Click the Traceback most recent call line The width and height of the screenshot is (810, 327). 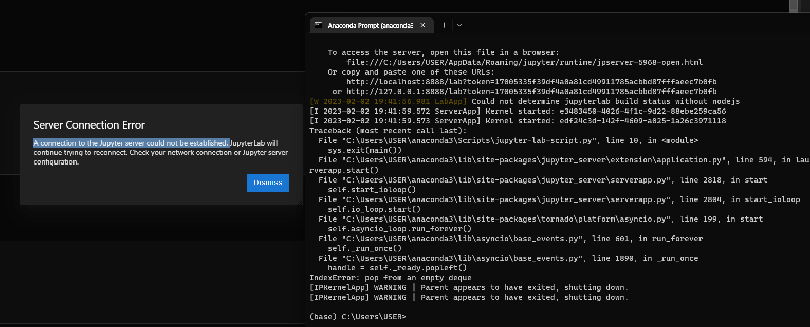pos(388,131)
